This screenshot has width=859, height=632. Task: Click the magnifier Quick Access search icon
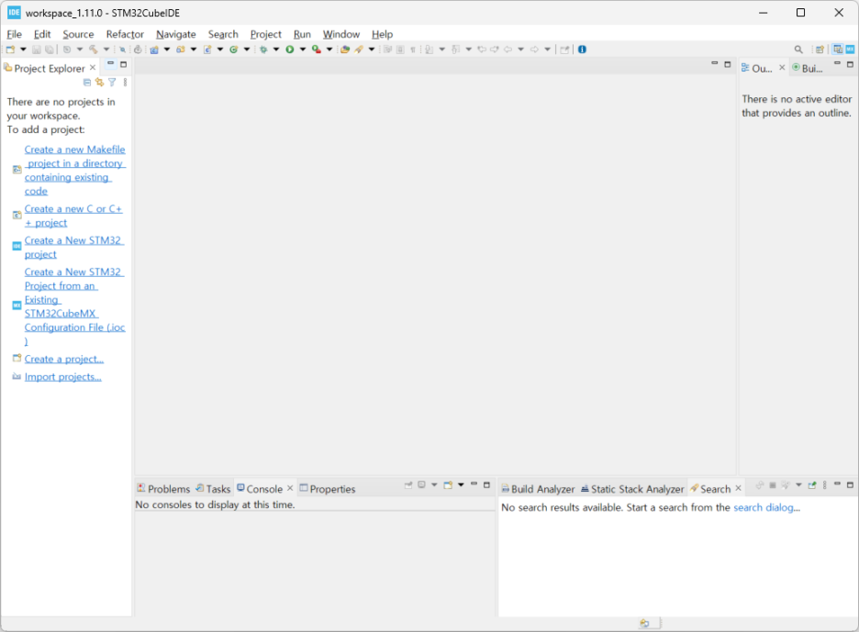pos(798,50)
